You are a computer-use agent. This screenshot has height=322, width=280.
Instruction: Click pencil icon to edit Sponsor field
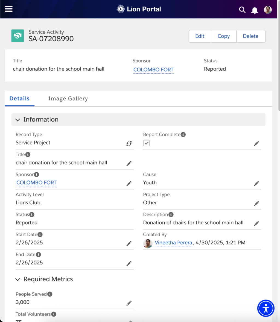coord(129,183)
